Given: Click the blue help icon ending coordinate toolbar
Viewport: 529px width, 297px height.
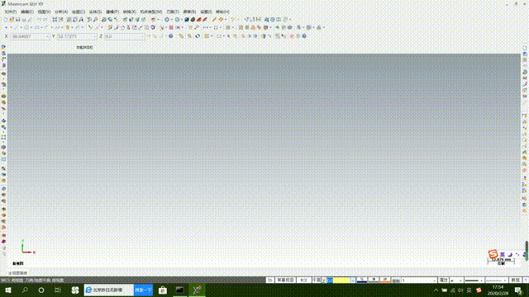Looking at the screenshot, I should pos(304,36).
